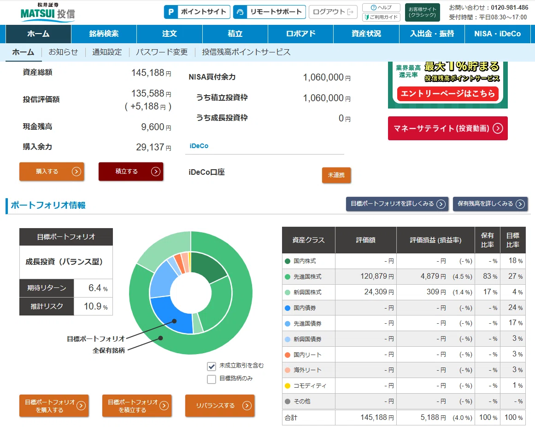Click NISA買付余力 1,060,000円 value

point(327,77)
